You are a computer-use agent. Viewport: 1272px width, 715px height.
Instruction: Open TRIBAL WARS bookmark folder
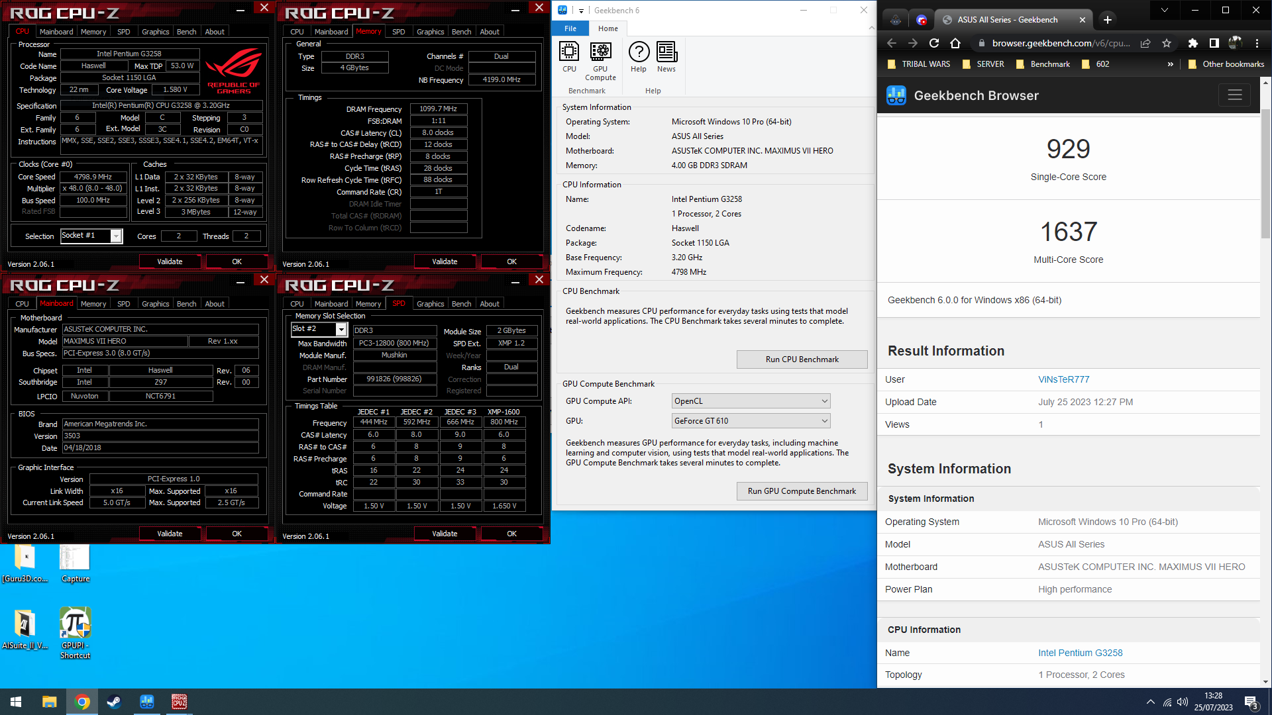pos(919,64)
